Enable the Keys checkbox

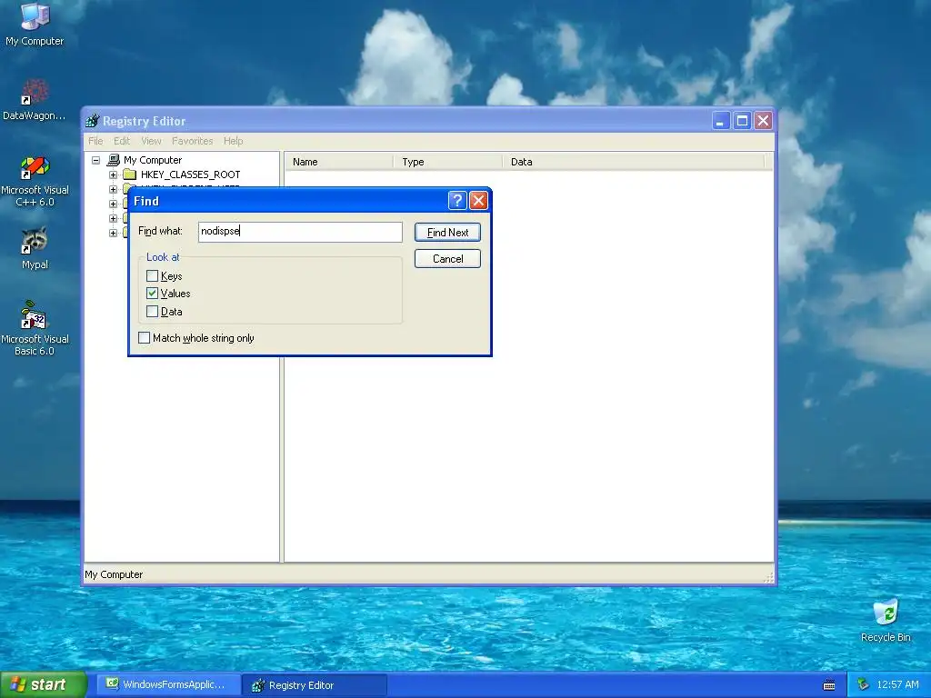click(x=152, y=276)
